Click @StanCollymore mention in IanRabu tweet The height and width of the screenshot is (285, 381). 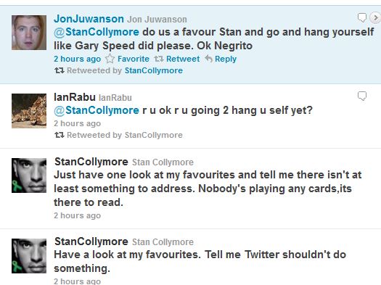[x=97, y=110]
